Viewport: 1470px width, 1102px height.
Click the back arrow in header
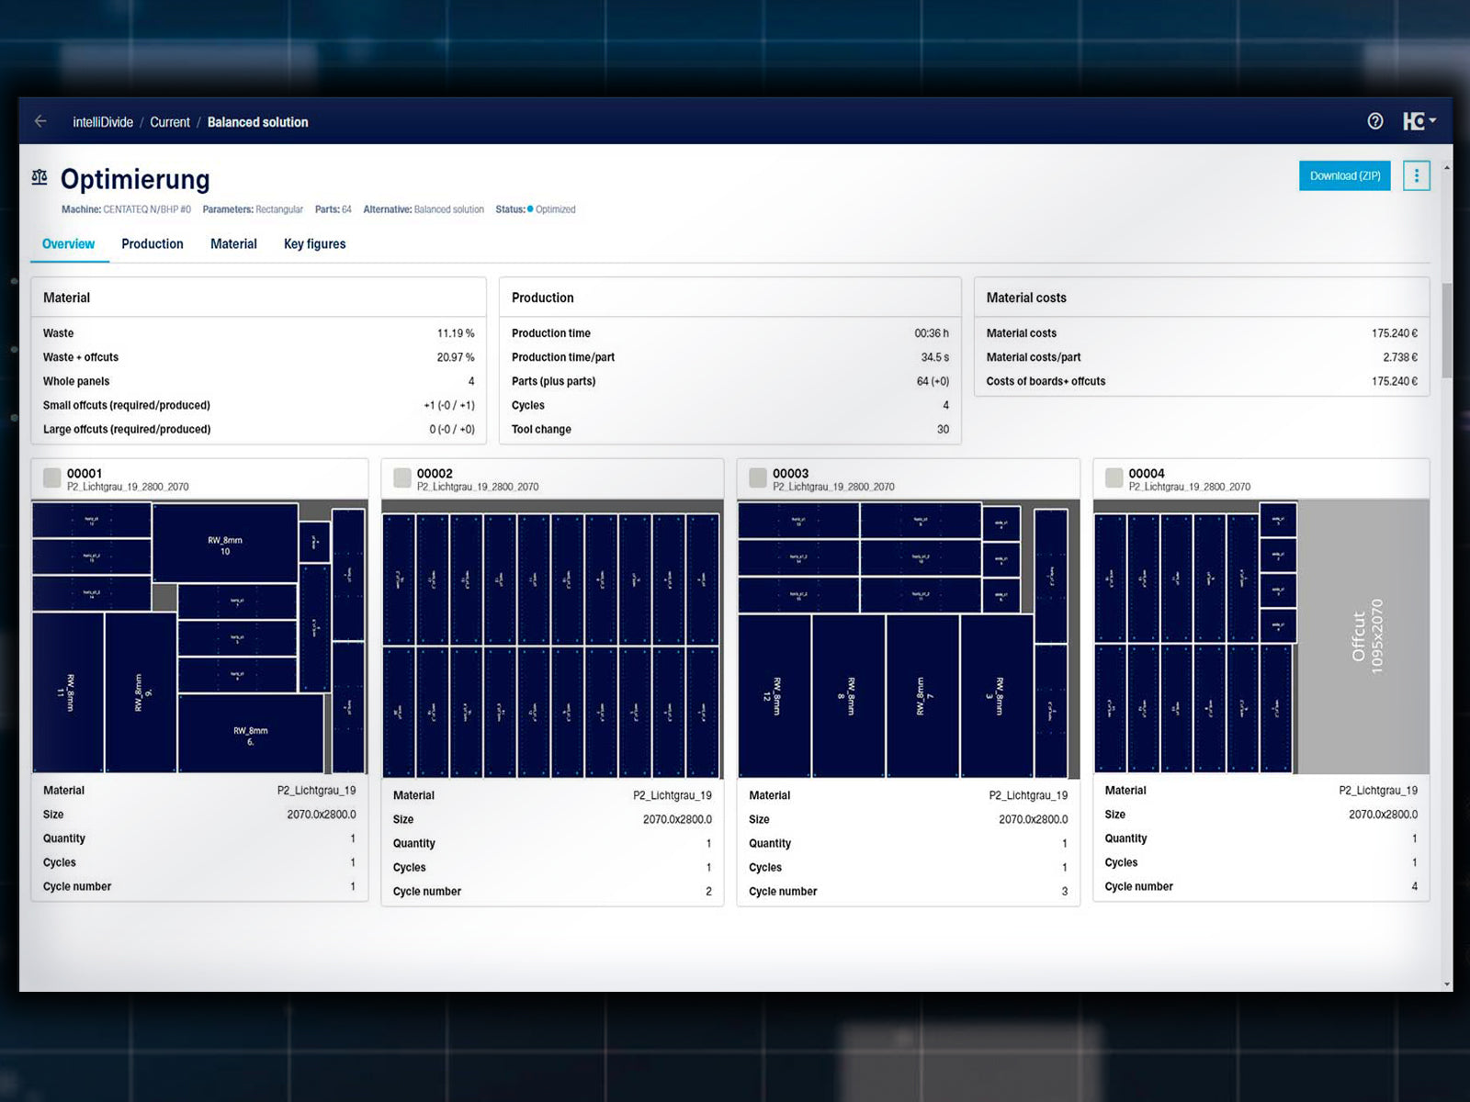click(x=40, y=121)
